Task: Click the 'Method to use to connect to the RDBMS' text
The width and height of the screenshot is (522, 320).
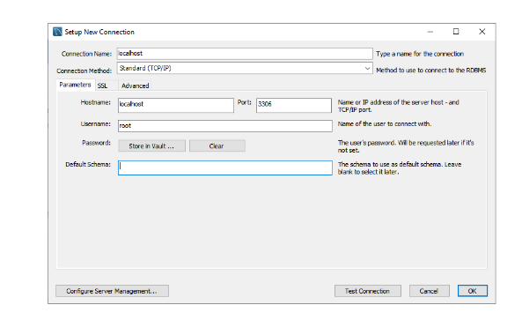Action: coord(430,71)
